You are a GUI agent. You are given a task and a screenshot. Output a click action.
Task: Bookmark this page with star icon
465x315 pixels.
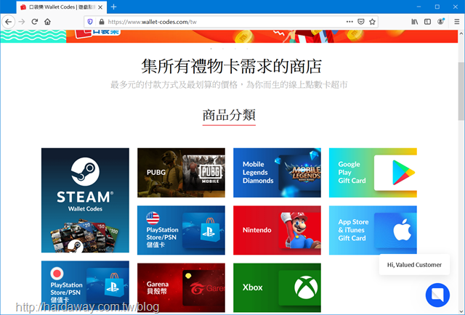372,22
